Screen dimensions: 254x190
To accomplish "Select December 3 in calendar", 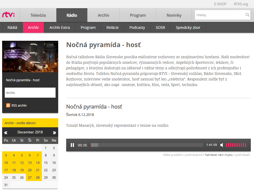I will 6,155.
